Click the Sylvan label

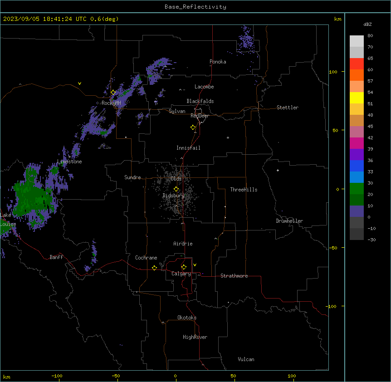click(x=177, y=111)
